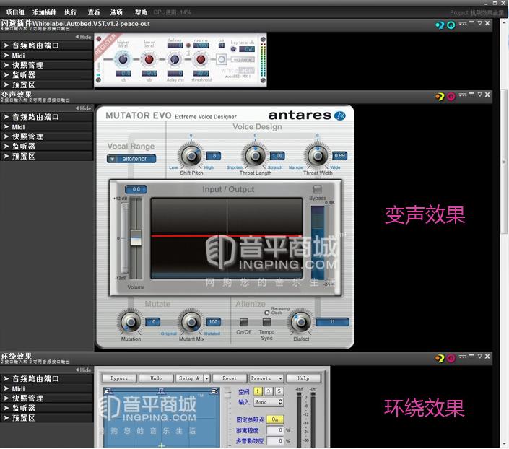The width and height of the screenshot is (509, 449).
Task: Expand 监听器 in 变声效果 panel
Action: 47,147
